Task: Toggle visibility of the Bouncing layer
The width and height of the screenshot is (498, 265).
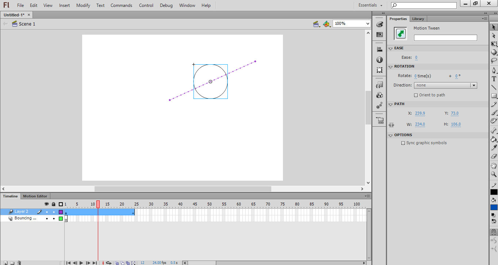Action: [47, 219]
